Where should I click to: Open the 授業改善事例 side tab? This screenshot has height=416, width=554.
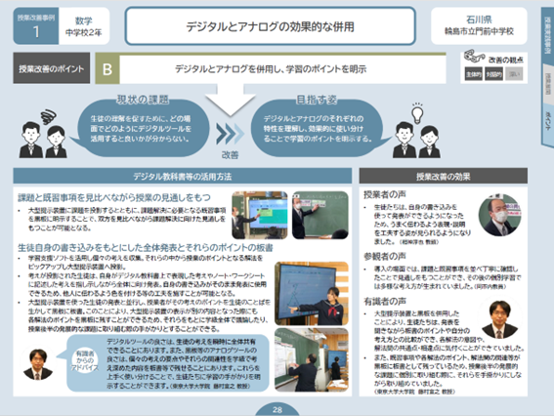click(x=547, y=35)
